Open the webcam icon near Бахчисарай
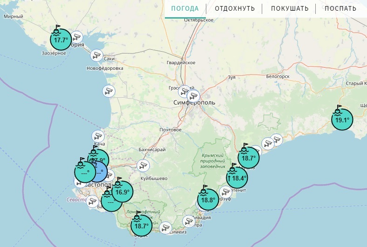The height and width of the screenshot is (247, 367). 143,165
